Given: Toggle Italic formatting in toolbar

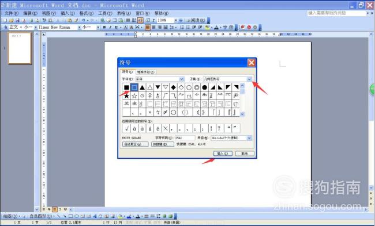Looking at the screenshot, I should (110, 28).
